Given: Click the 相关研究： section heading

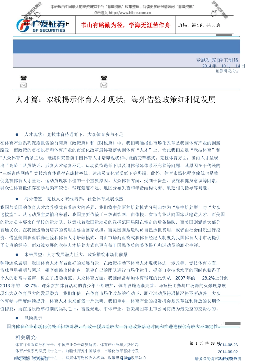Looking at the screenshot, I should [x=27, y=338].
